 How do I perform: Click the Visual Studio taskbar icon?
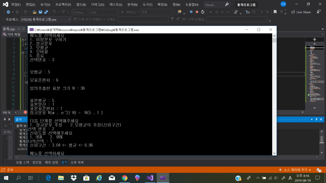[x=150, y=178]
